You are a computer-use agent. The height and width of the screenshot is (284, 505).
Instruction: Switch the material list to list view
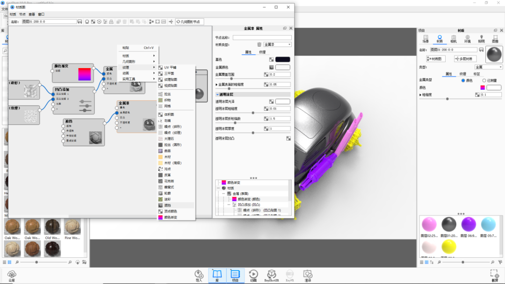click(x=422, y=263)
